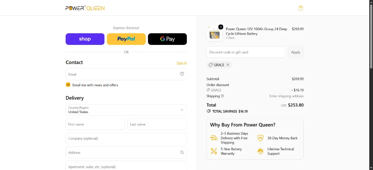The image size is (373, 170).
Task: Click the battery product thumbnail
Action: pos(214,33)
